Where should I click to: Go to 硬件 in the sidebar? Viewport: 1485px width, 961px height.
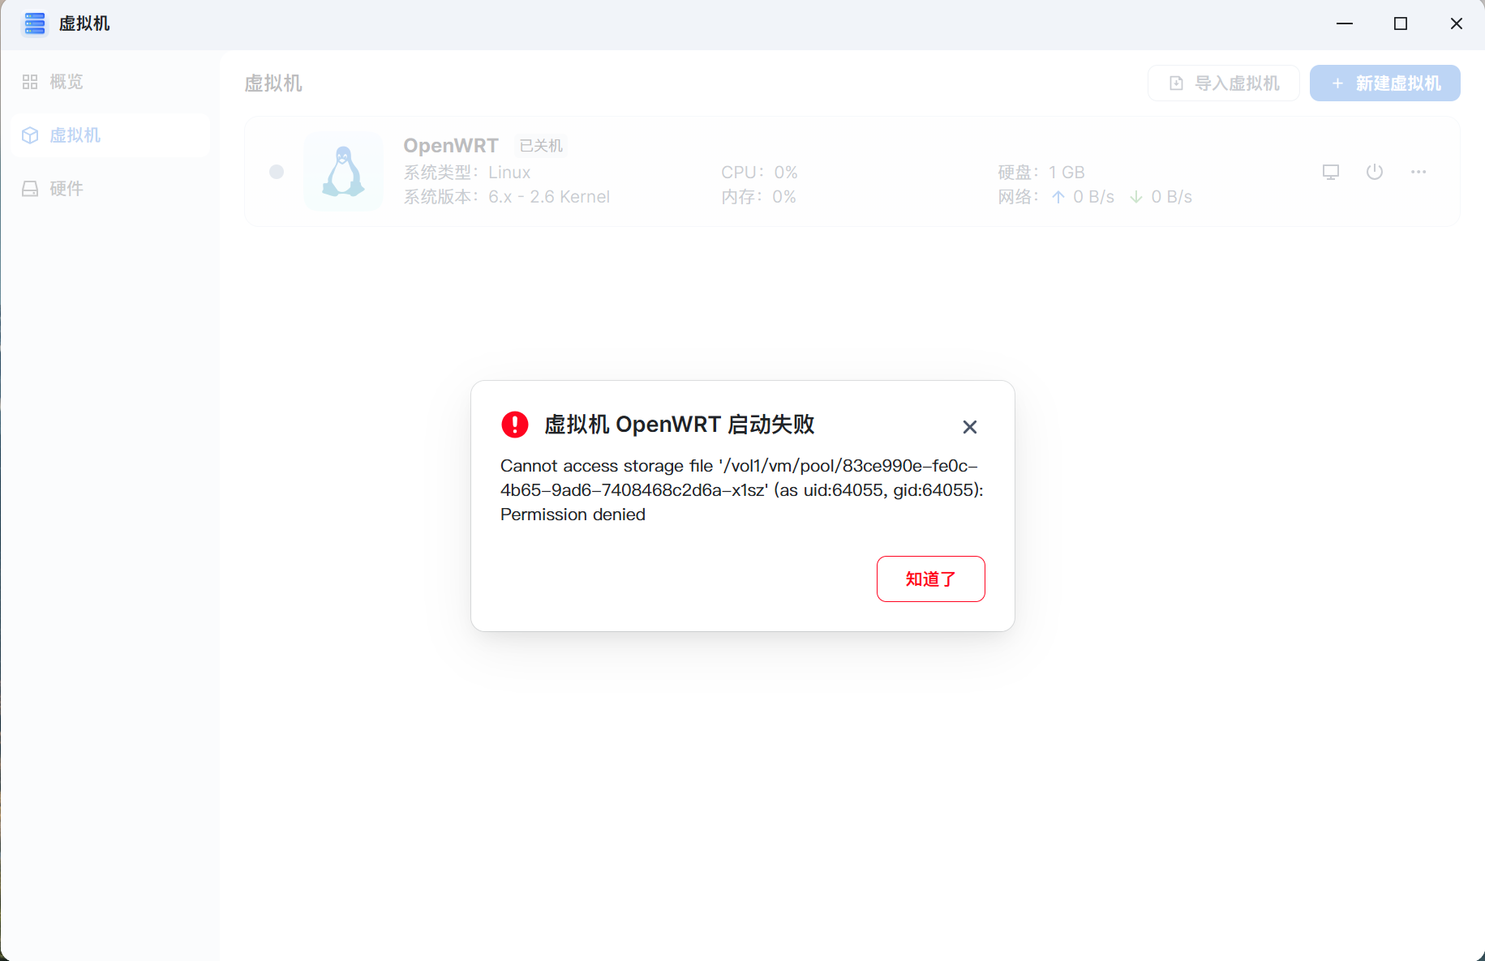(x=111, y=189)
